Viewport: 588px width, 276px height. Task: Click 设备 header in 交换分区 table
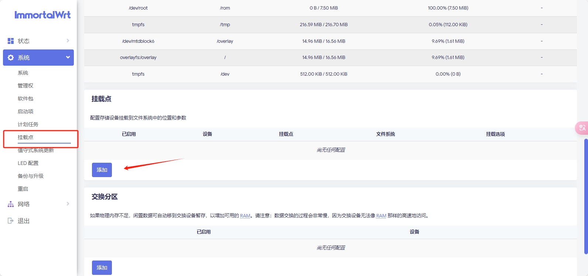pyautogui.click(x=415, y=232)
